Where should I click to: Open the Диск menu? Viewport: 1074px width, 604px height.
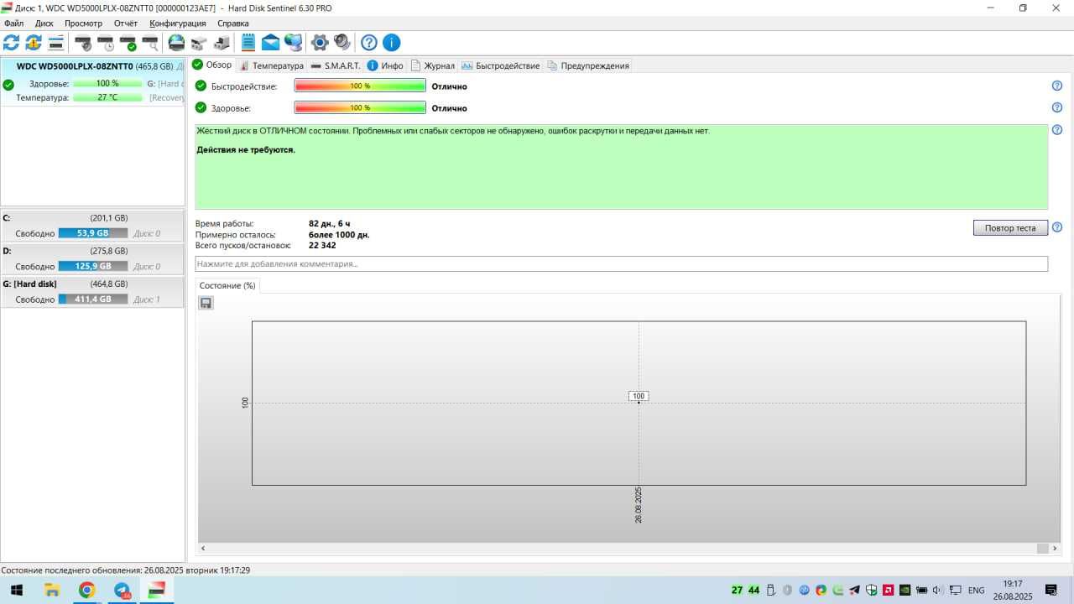coord(44,23)
